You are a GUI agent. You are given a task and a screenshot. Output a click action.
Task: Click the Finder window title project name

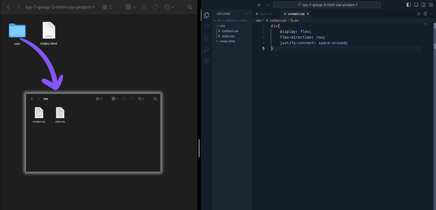click(60, 7)
